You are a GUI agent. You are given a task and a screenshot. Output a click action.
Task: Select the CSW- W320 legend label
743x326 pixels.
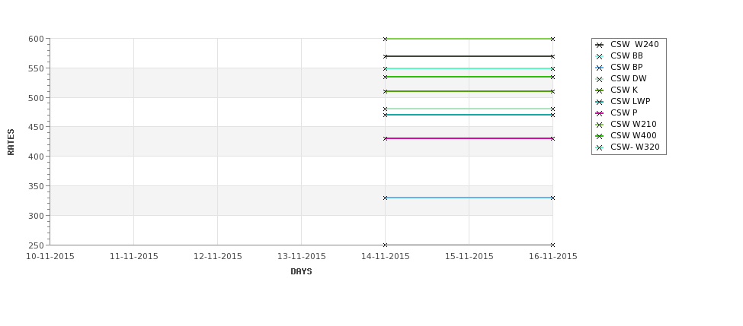[635, 147]
